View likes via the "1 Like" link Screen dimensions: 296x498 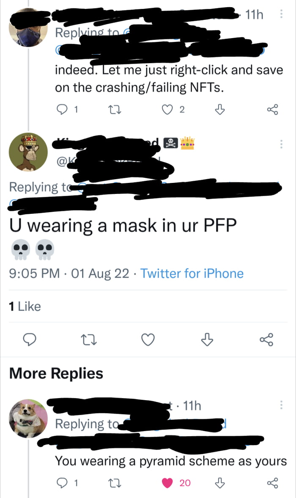(x=24, y=306)
